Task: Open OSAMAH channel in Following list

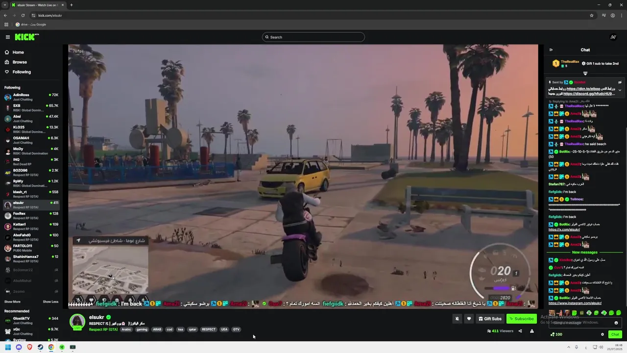Action: pyautogui.click(x=31, y=140)
